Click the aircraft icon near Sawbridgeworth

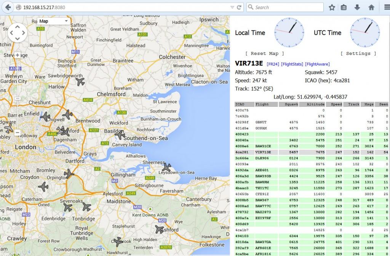(x=80, y=81)
